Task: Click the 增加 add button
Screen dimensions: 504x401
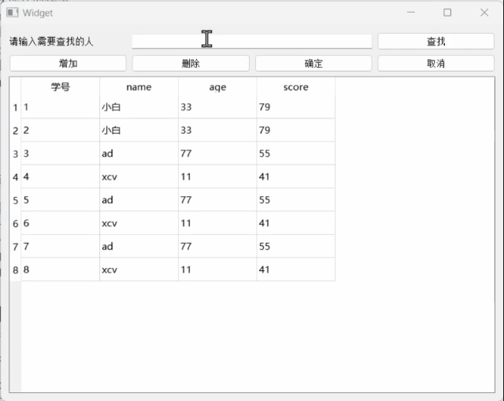Action: pyautogui.click(x=68, y=63)
